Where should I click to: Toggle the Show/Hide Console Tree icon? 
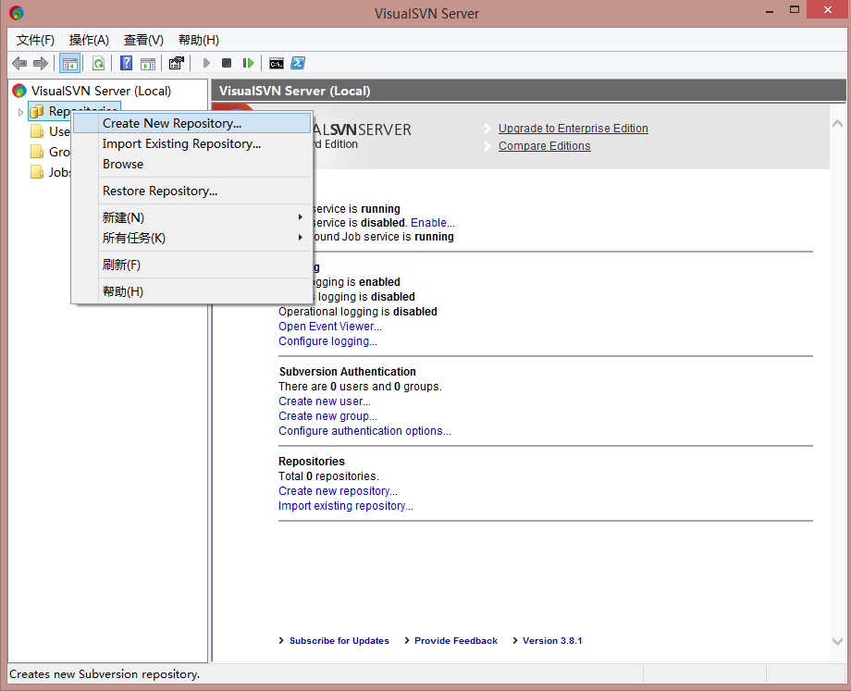tap(69, 64)
